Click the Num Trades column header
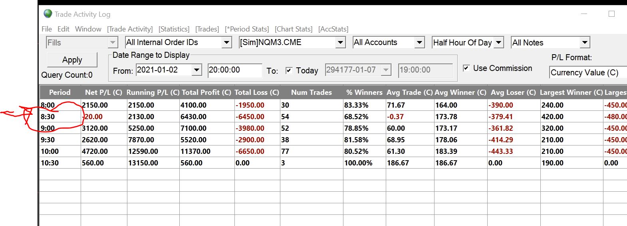This screenshot has height=226, width=627. point(312,92)
